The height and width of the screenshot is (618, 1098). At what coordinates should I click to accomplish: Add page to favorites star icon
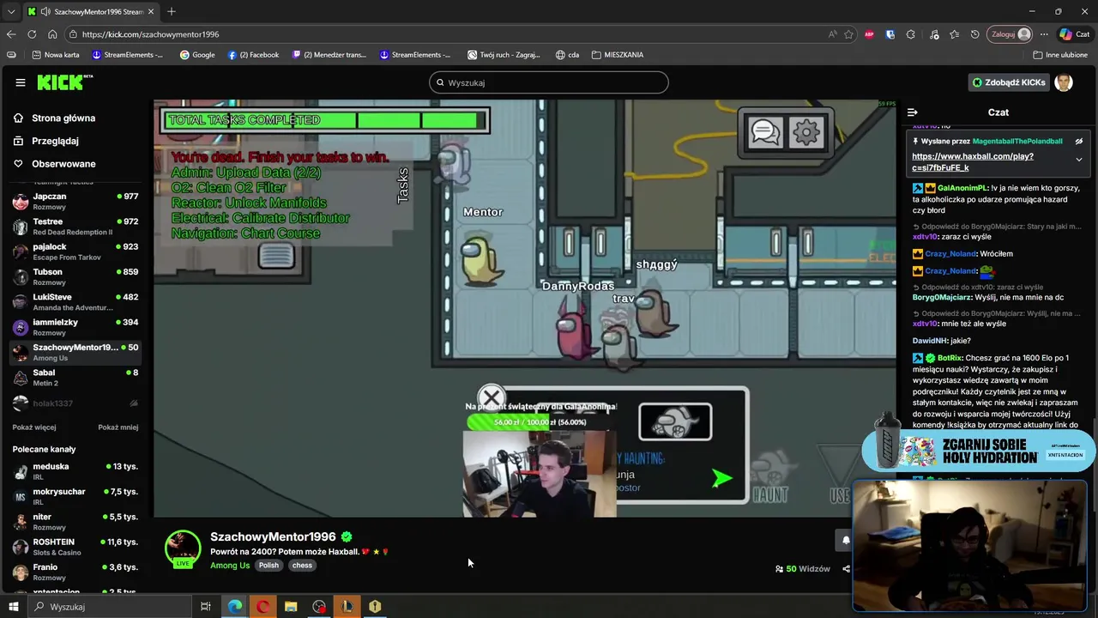pyautogui.click(x=848, y=34)
